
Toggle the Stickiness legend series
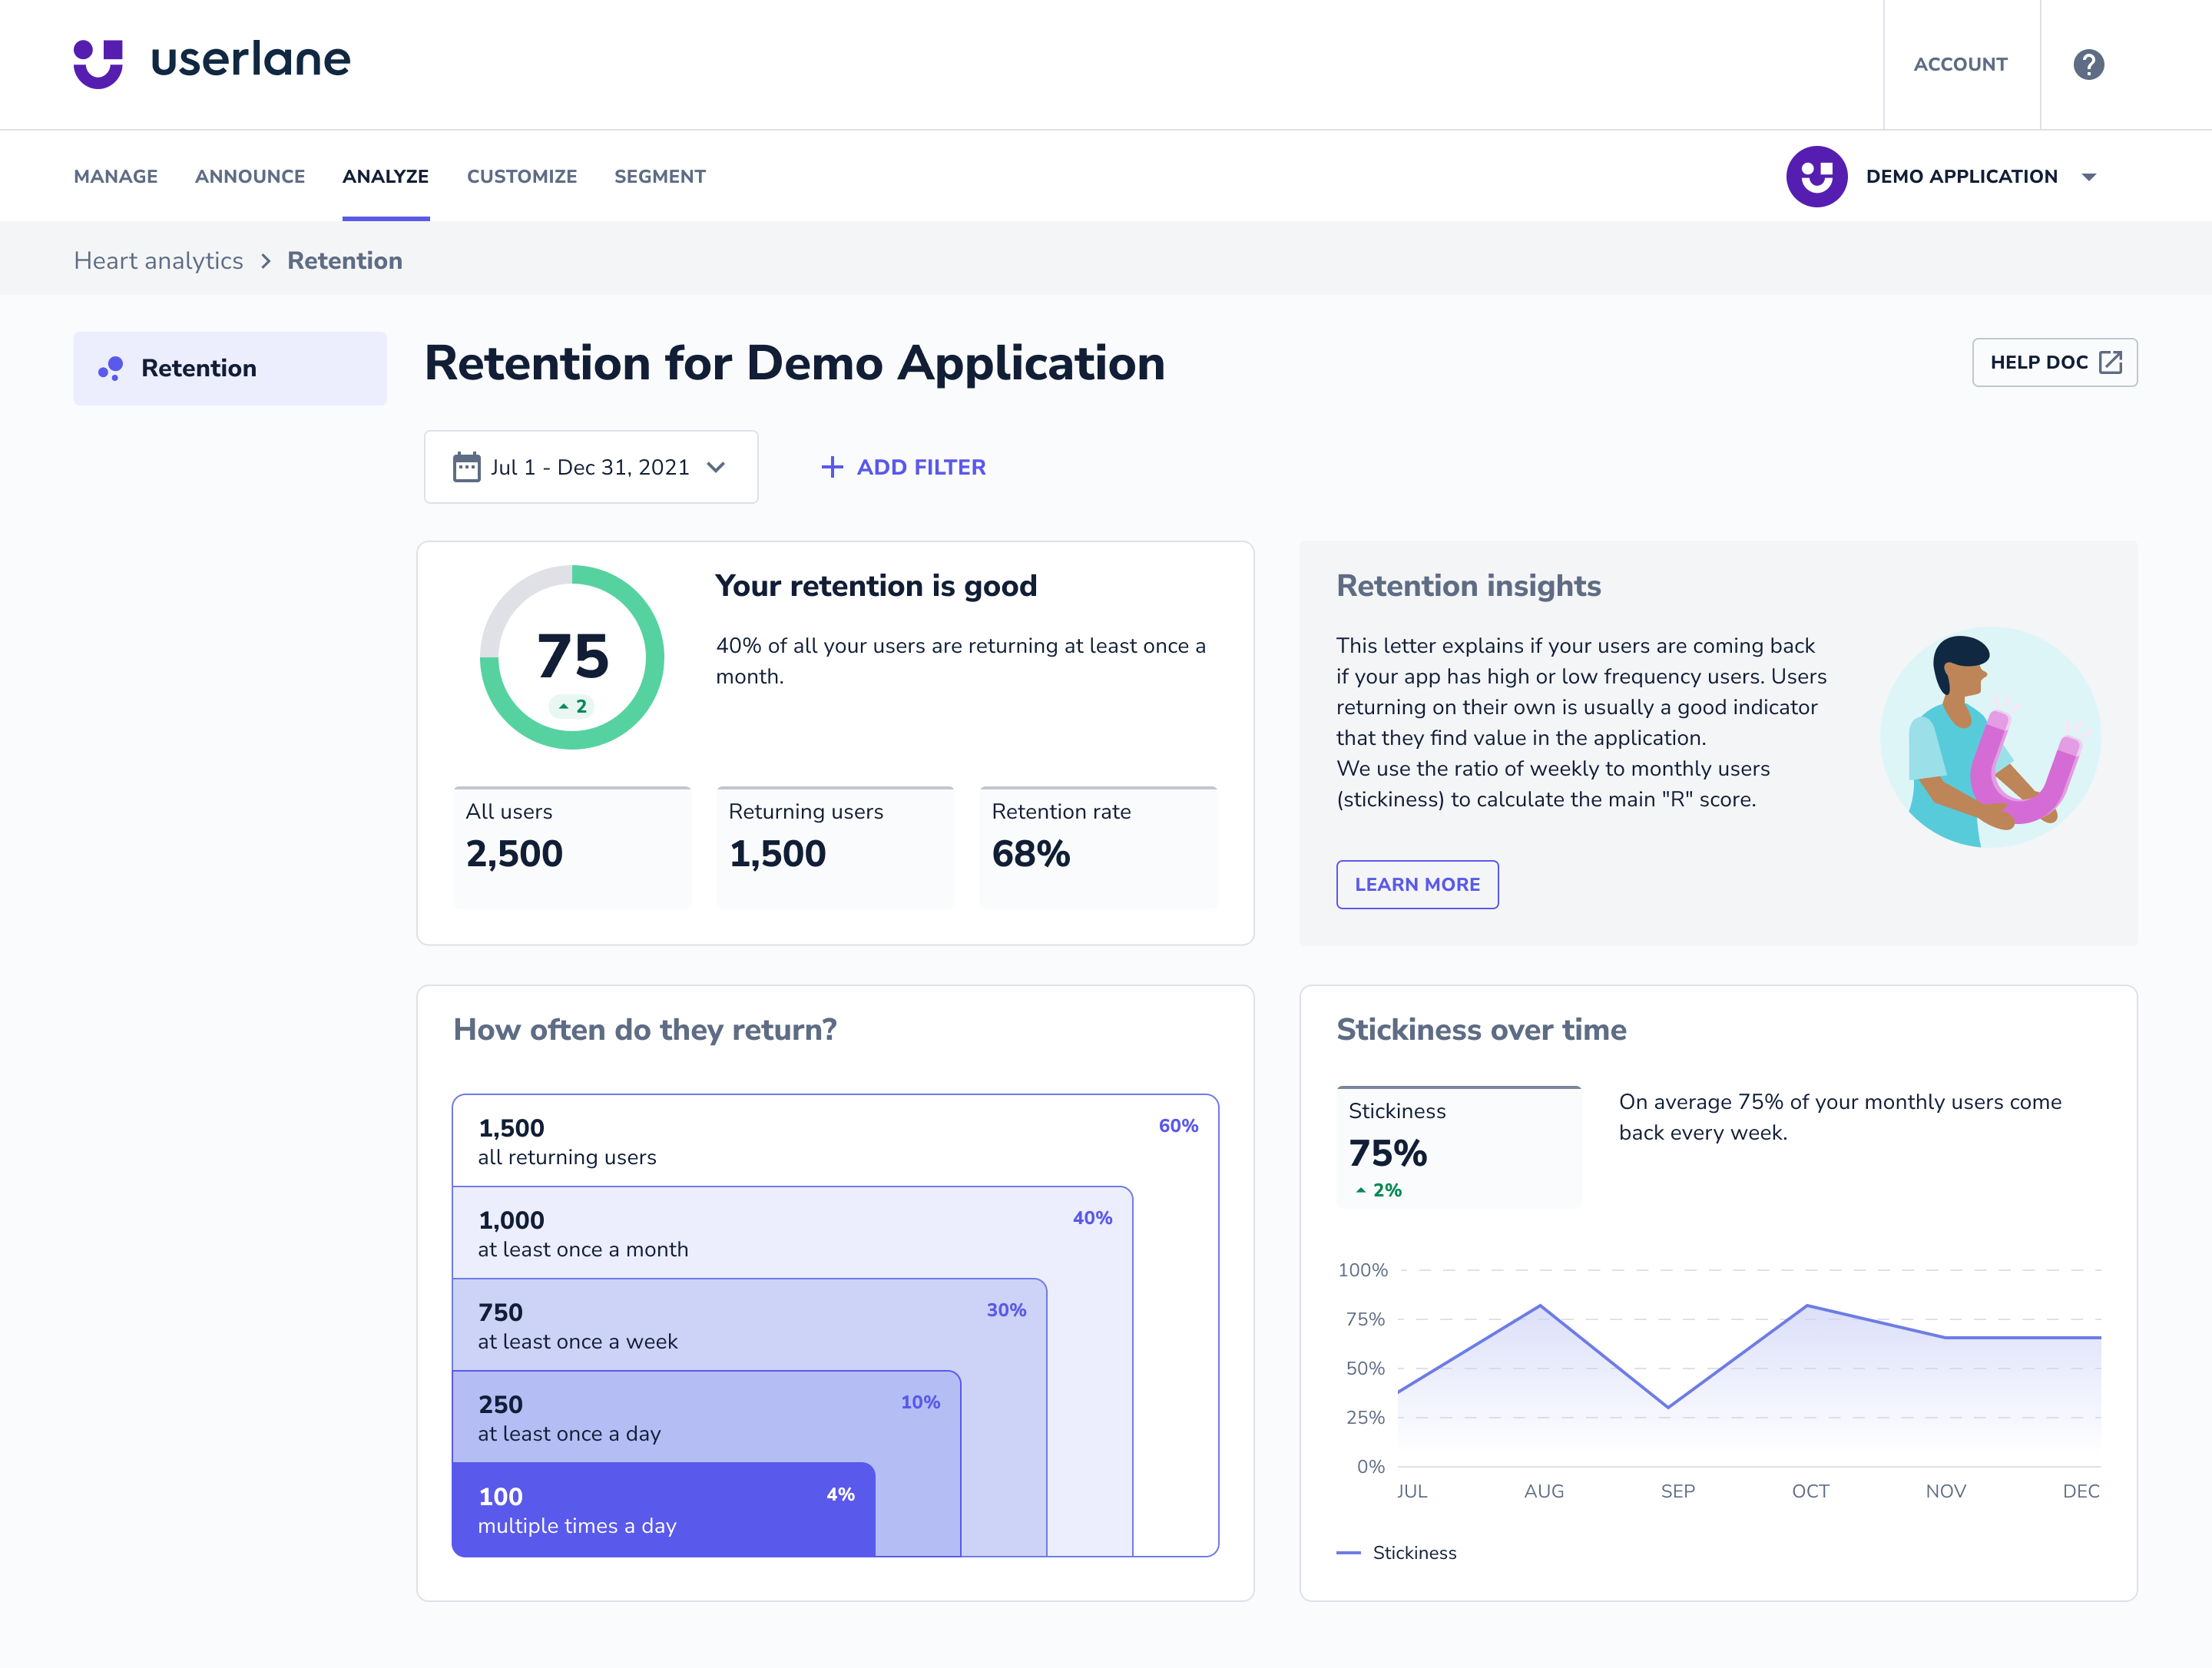click(1396, 1553)
